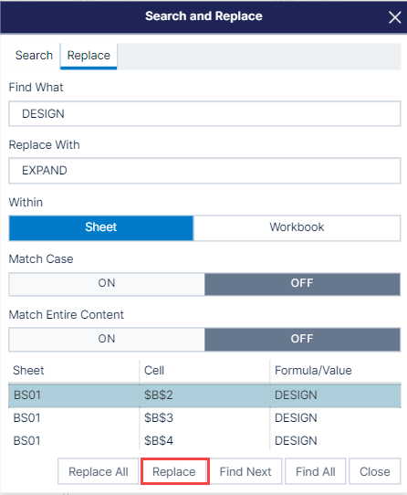The image size is (407, 495).
Task: Click the Formula/Value column header
Action: 313,371
